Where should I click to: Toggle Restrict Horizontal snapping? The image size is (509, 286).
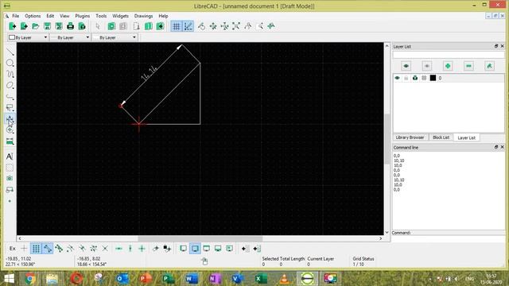coord(119,249)
